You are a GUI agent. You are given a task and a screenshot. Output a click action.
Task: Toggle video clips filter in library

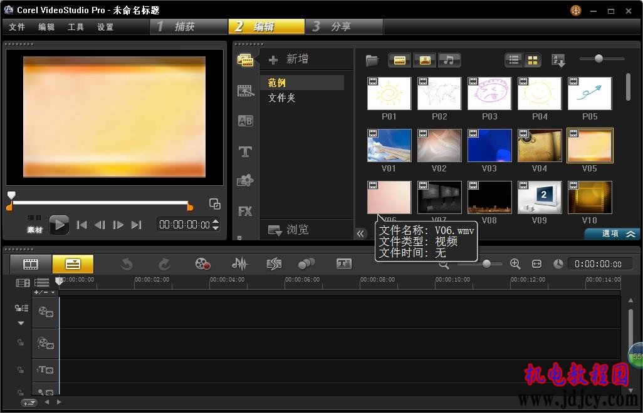click(399, 61)
